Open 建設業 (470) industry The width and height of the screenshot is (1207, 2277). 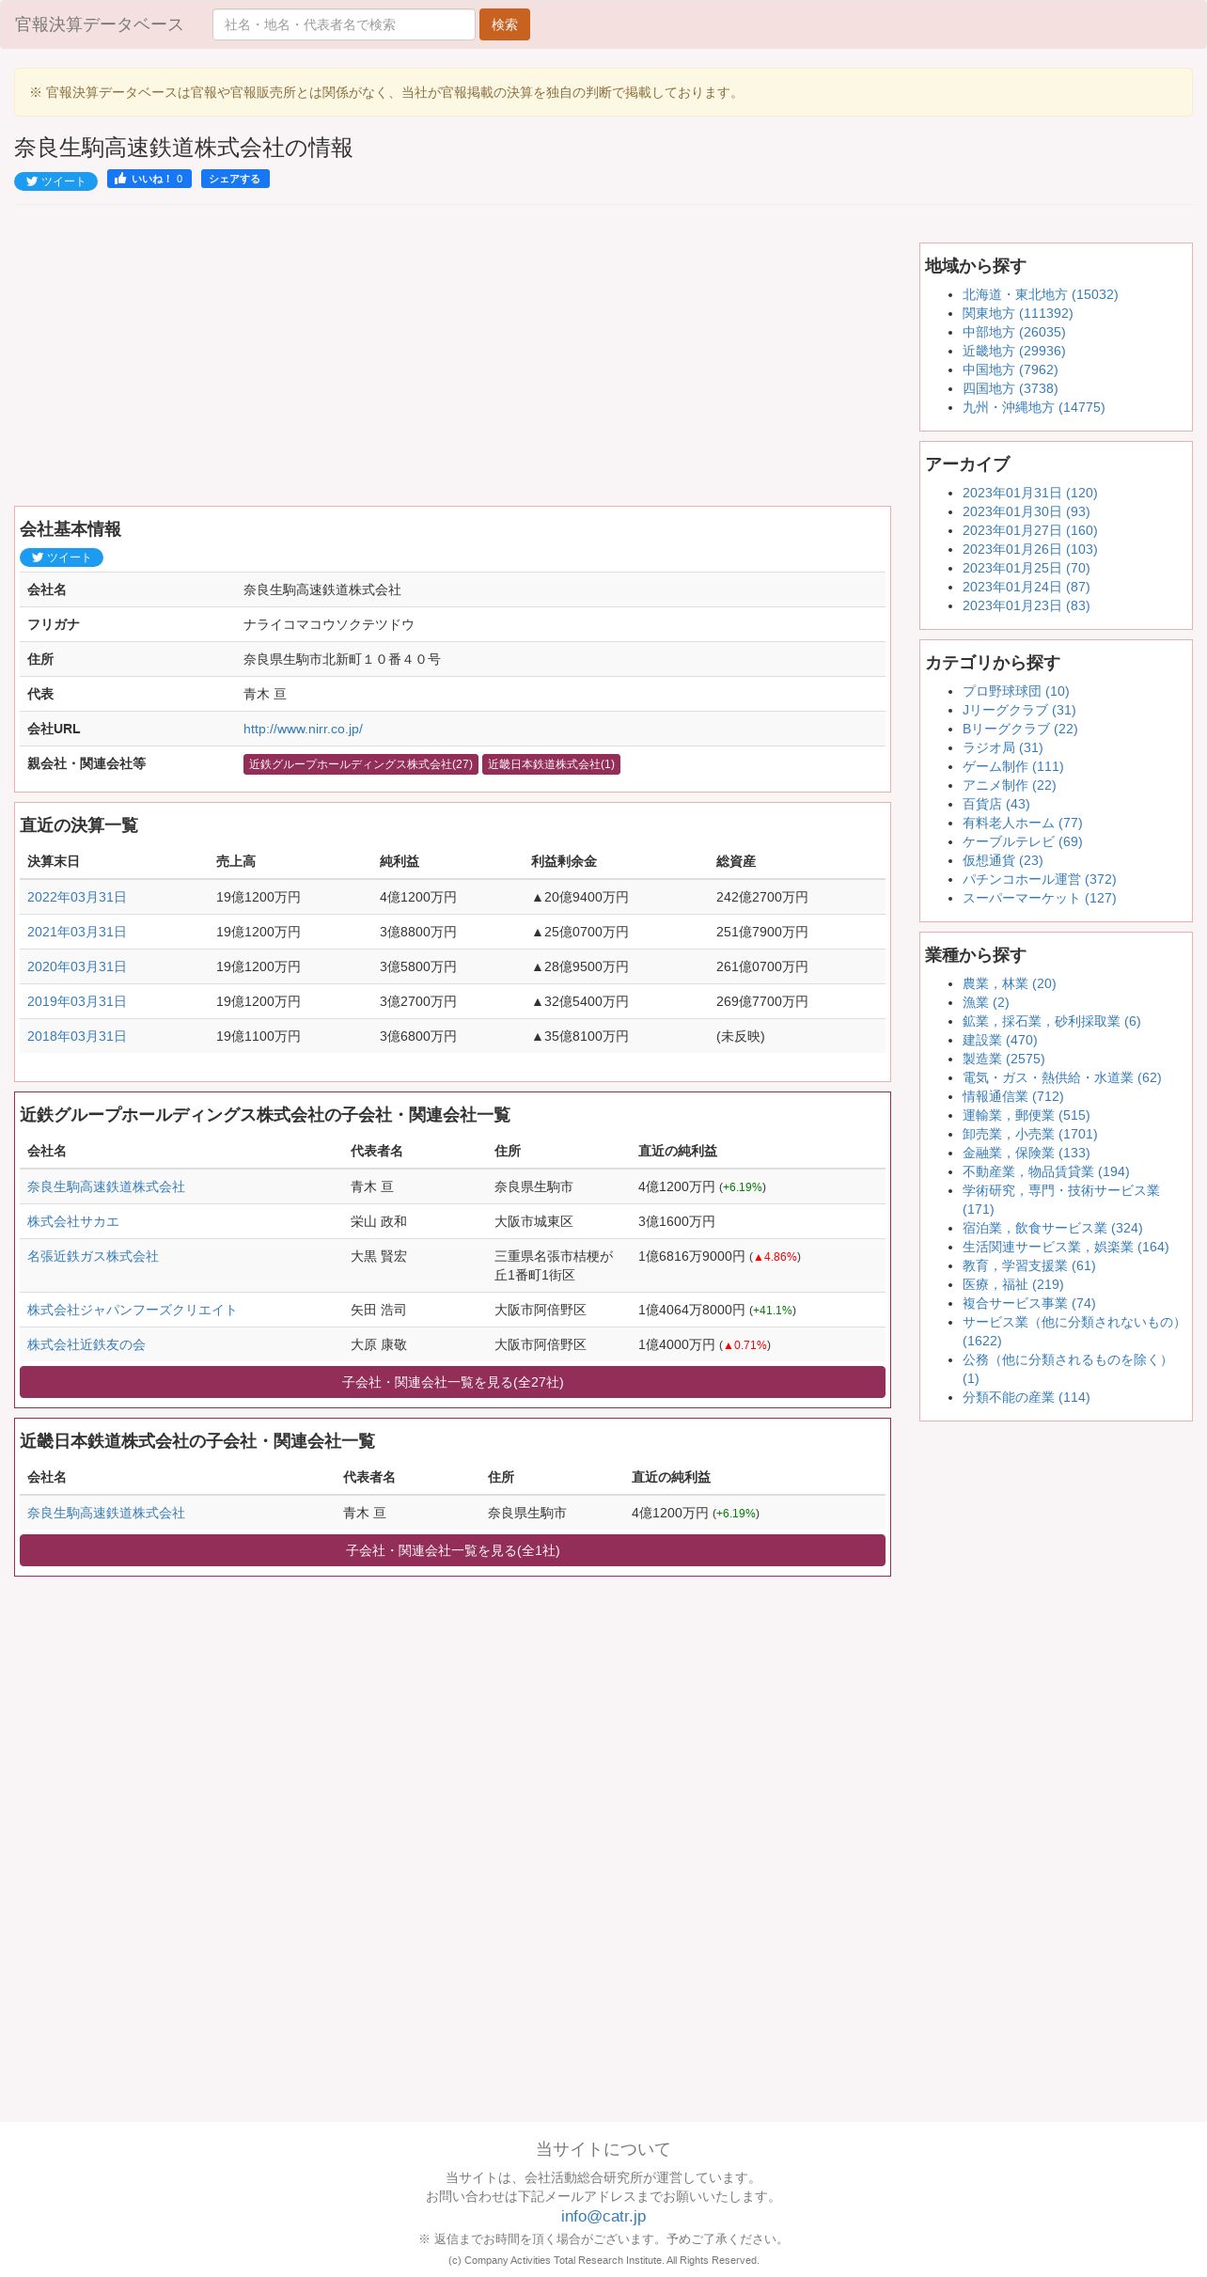999,1040
